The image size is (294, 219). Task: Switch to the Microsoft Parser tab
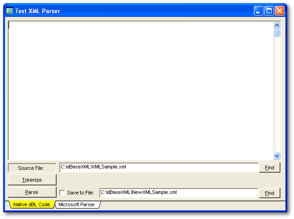coord(77,205)
